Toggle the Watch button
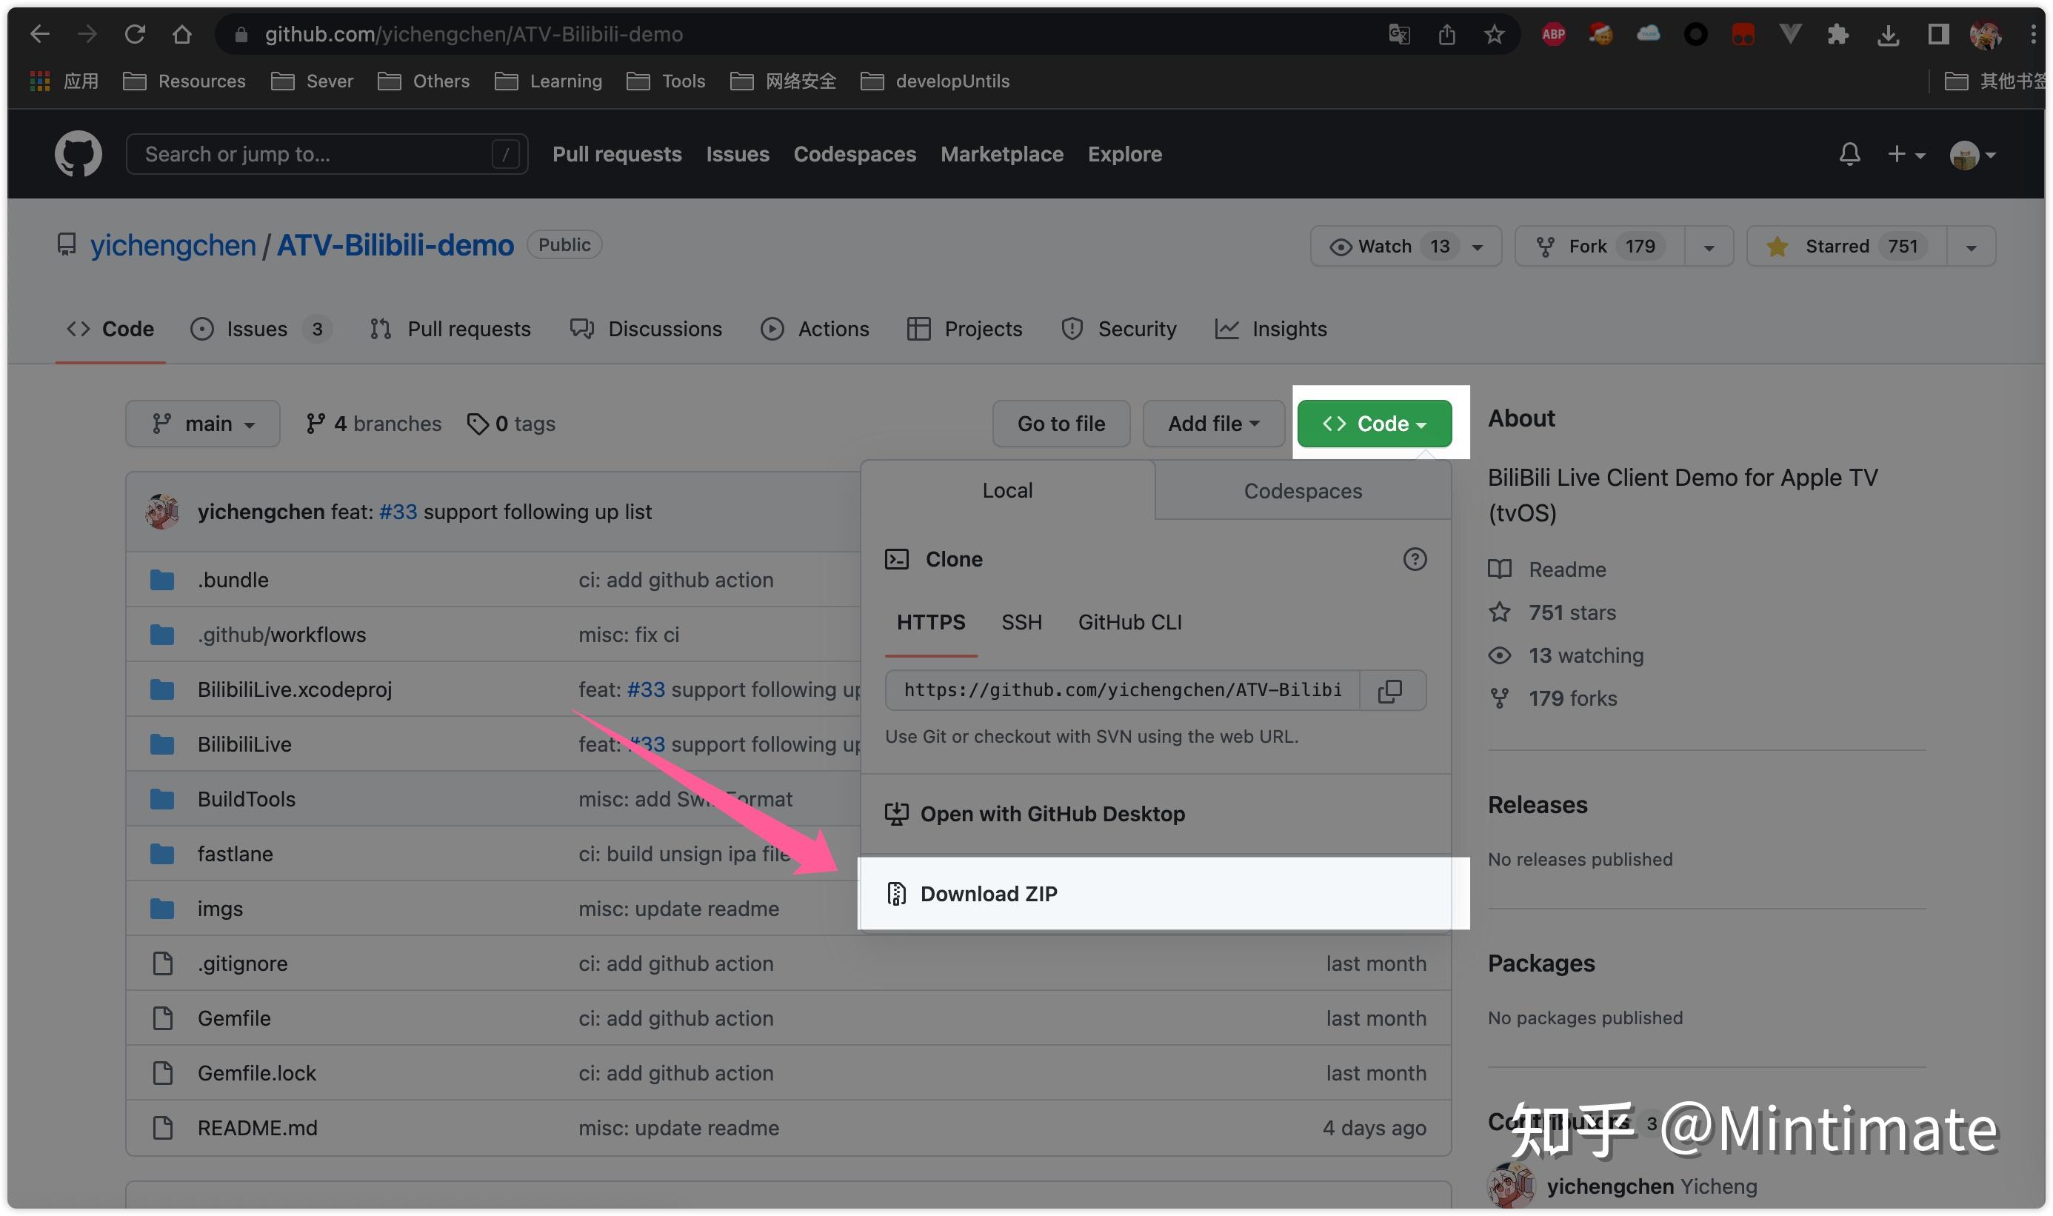 [x=1384, y=247]
